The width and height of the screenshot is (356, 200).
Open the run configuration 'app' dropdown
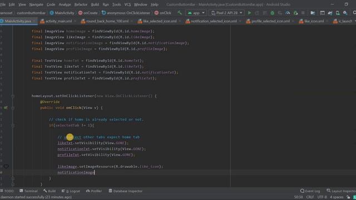coord(196,13)
